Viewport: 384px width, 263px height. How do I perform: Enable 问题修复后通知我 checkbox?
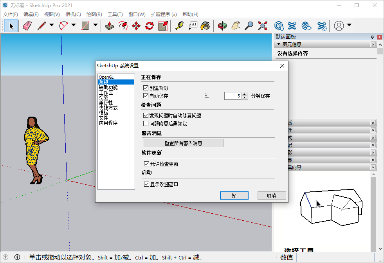[x=146, y=124]
